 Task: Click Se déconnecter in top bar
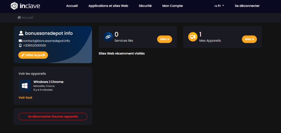point(247,6)
